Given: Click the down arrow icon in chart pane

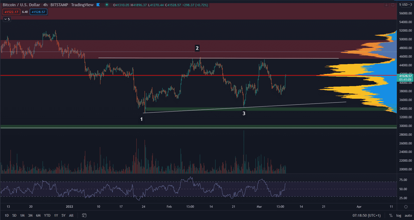Looking at the screenshot, I should [386, 5].
